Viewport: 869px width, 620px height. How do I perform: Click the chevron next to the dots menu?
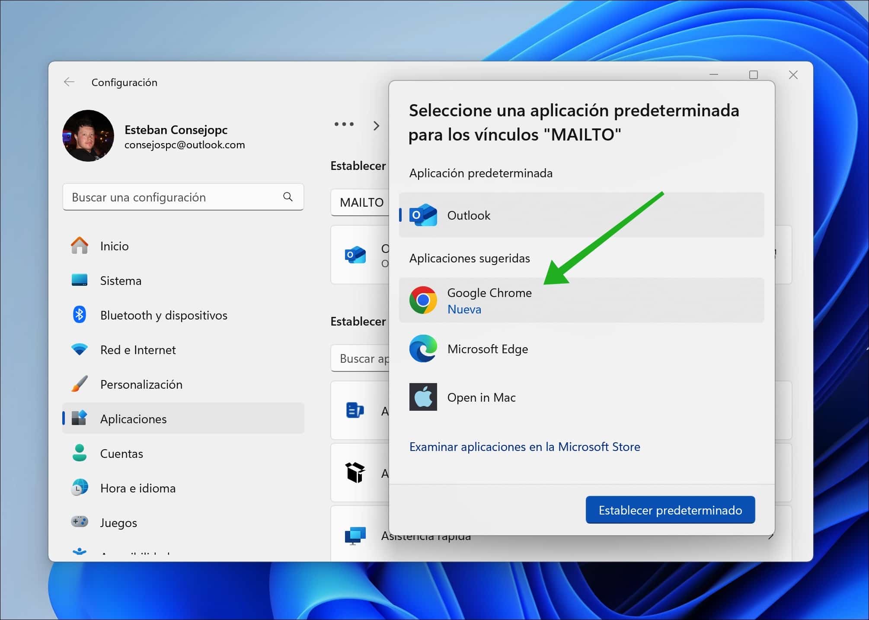point(377,126)
